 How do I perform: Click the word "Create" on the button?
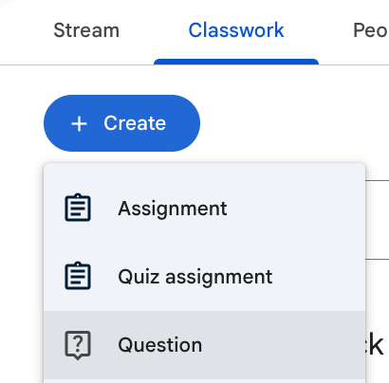point(135,123)
